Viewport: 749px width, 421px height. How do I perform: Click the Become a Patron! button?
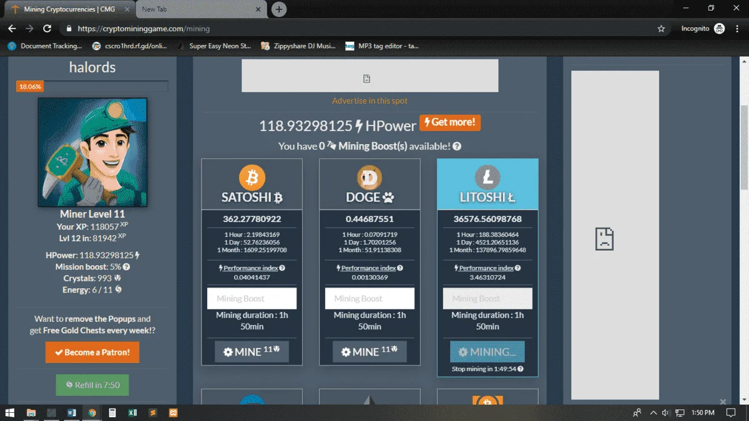[x=92, y=352]
